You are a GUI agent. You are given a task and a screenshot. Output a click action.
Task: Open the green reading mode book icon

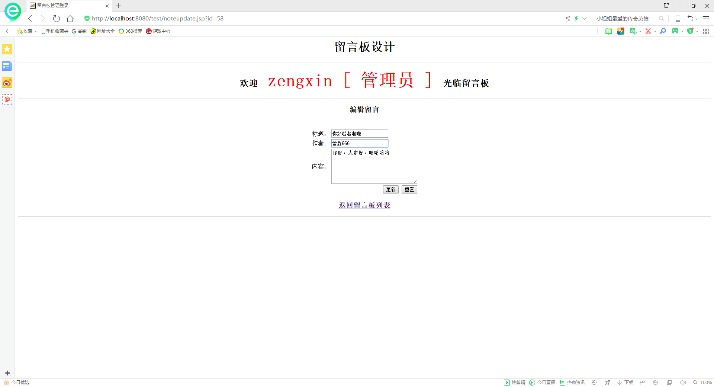pyautogui.click(x=609, y=31)
